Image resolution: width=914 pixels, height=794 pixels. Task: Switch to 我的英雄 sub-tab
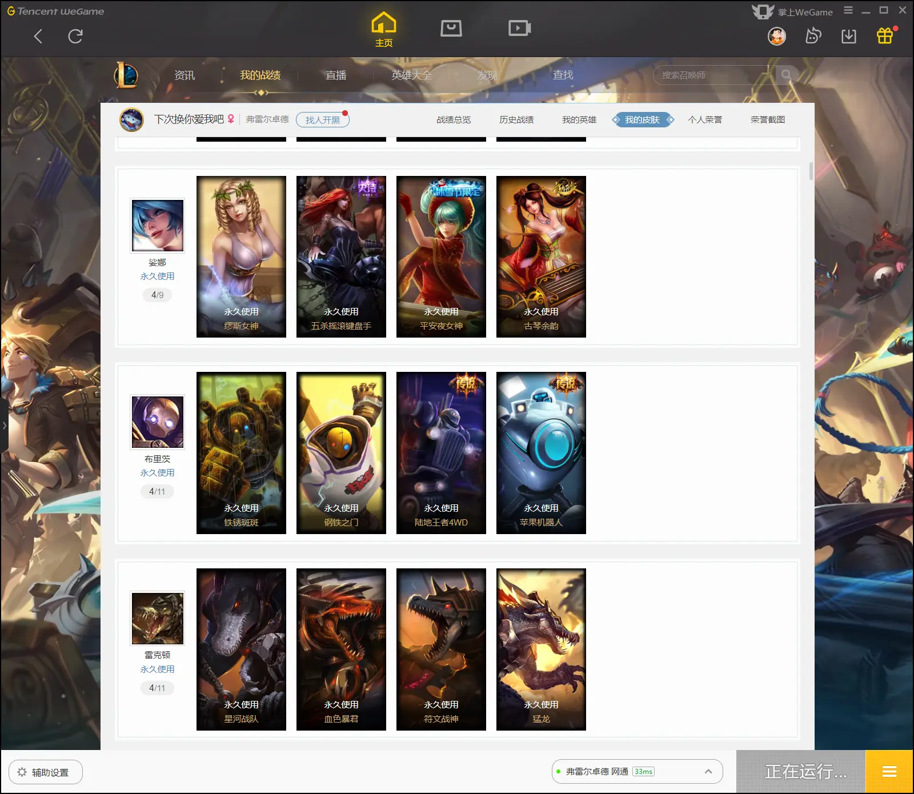tap(579, 119)
